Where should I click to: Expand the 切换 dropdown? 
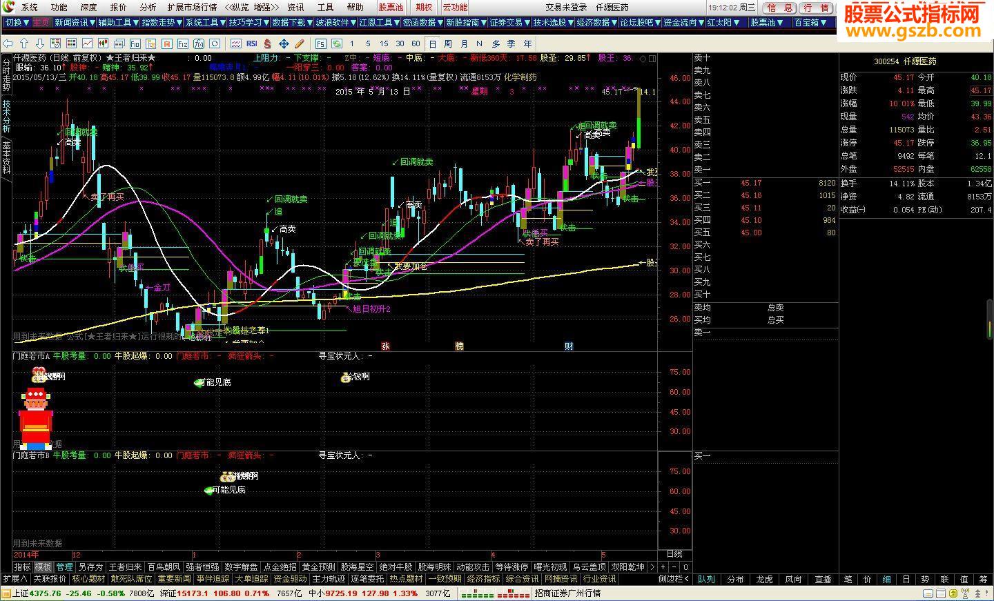click(x=17, y=23)
